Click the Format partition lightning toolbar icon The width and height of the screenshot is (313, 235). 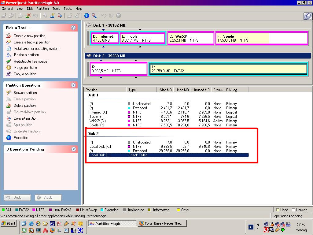point(52,16)
